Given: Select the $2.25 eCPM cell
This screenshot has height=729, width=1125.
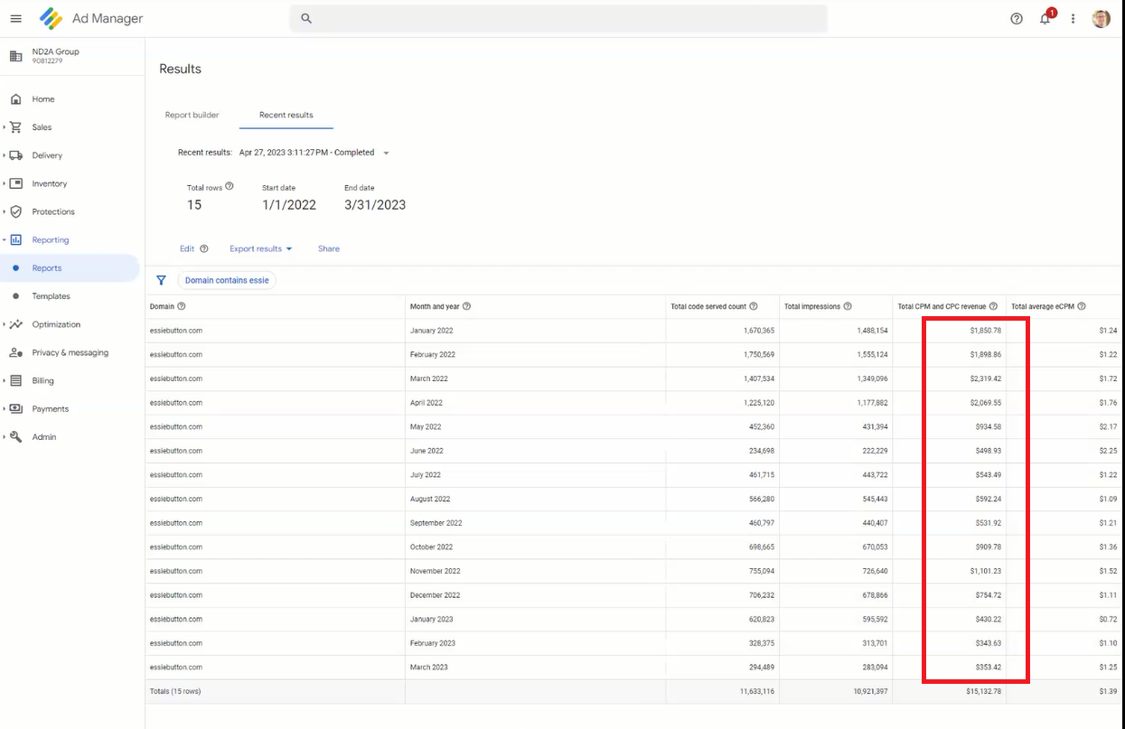Looking at the screenshot, I should click(x=1064, y=451).
